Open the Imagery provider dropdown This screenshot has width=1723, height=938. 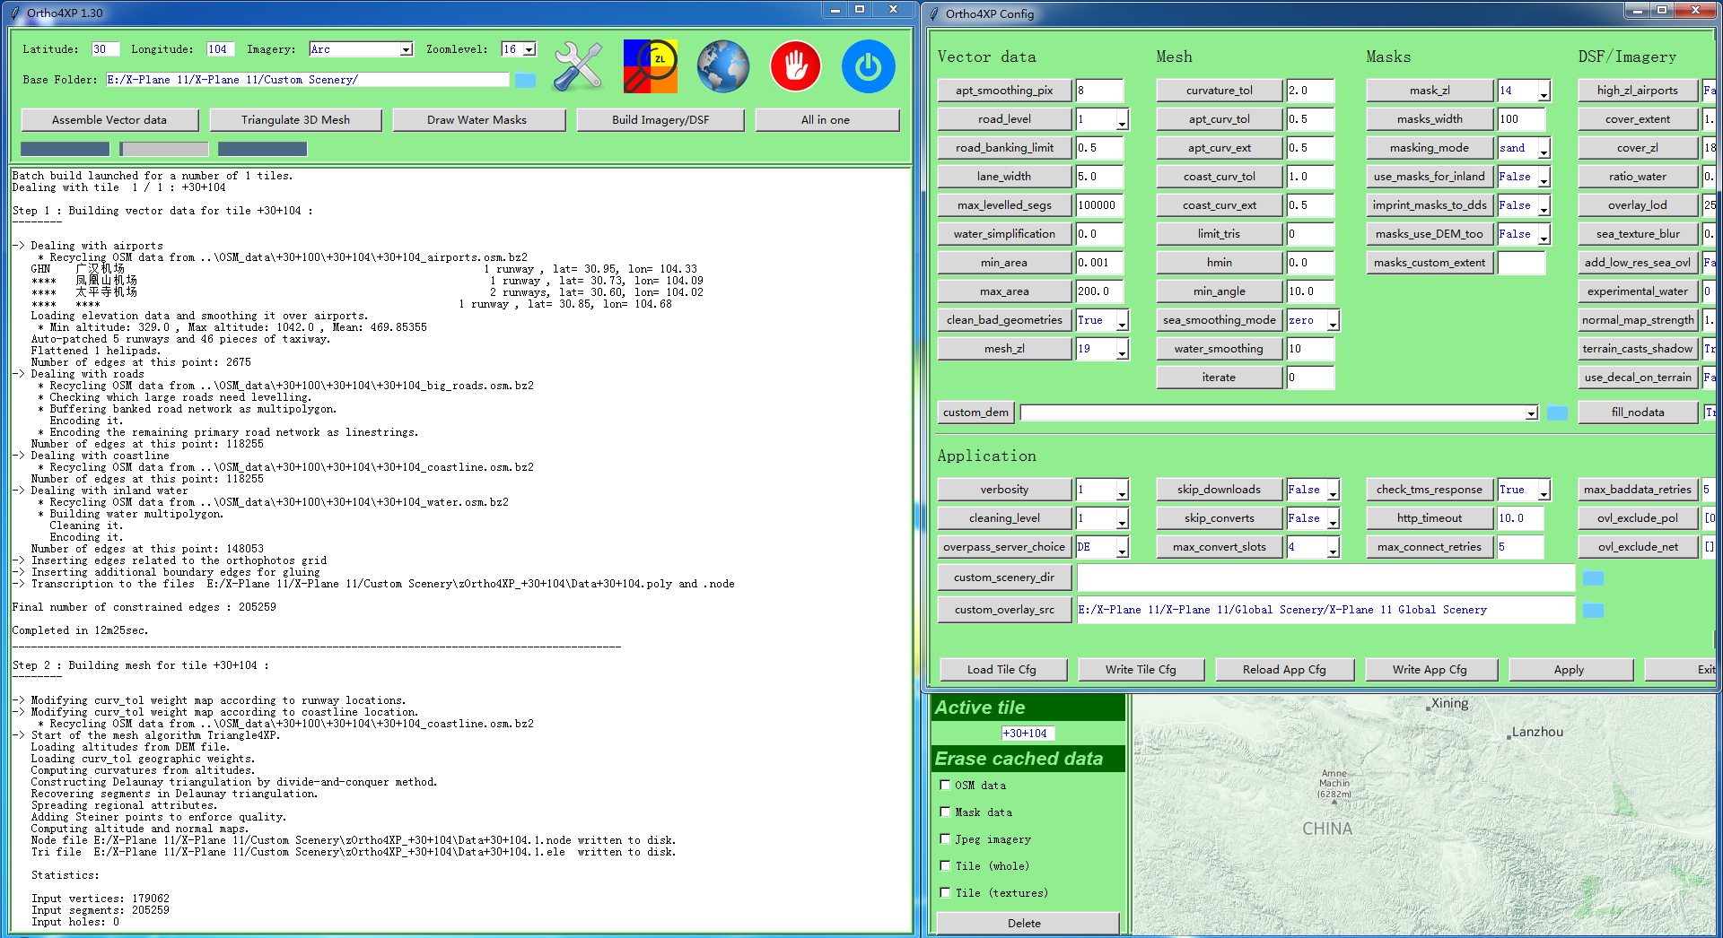(406, 49)
